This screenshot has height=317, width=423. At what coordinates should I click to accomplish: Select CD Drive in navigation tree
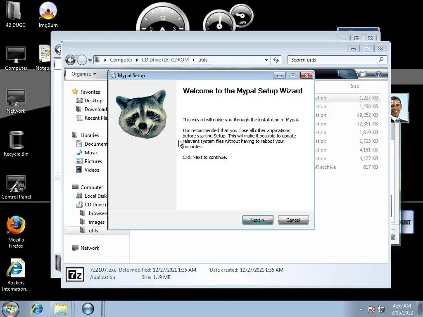[92, 205]
